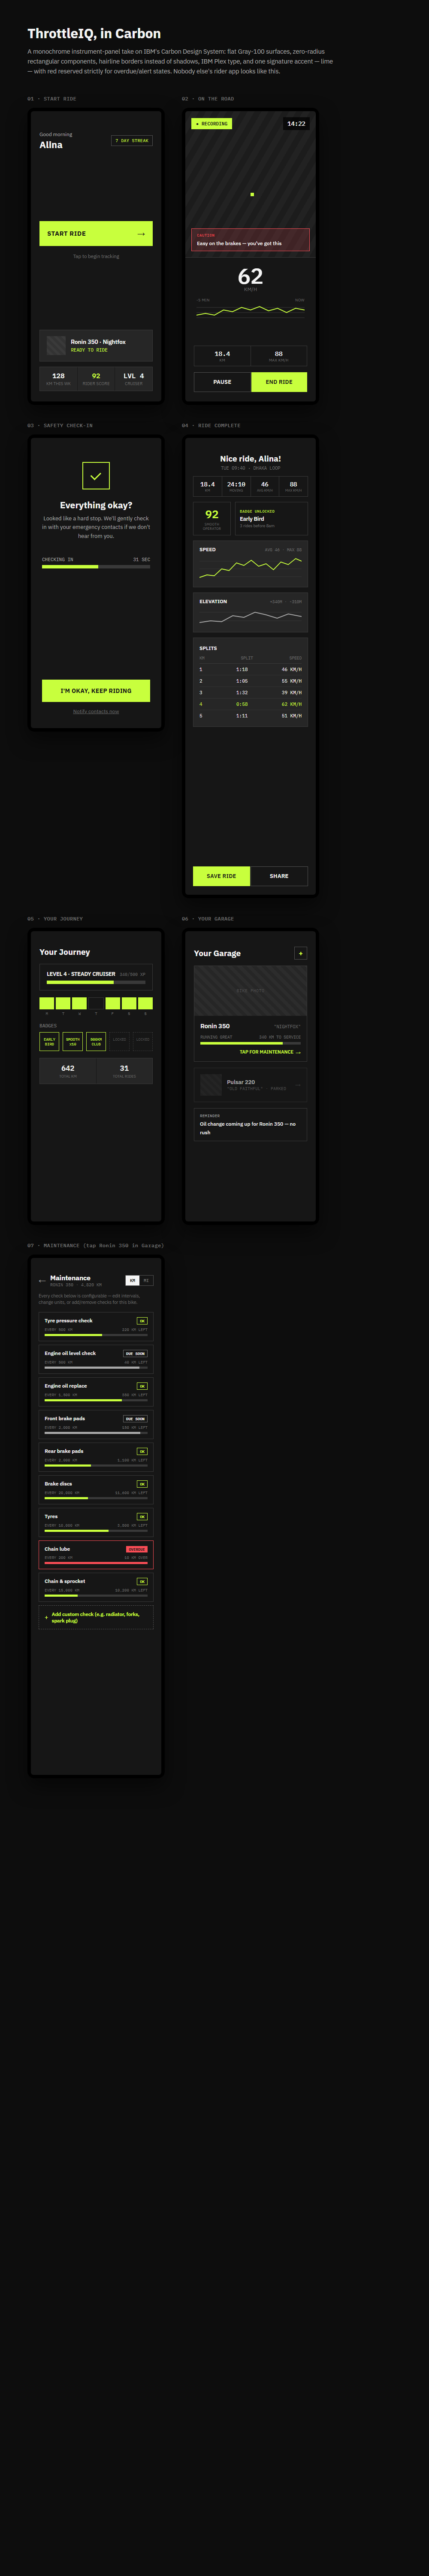Click the 642 total km stat
This screenshot has width=429, height=2576.
coord(68,1071)
